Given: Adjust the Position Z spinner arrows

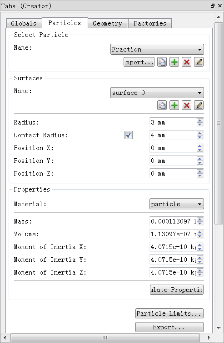Looking at the screenshot, I should [x=200, y=173].
